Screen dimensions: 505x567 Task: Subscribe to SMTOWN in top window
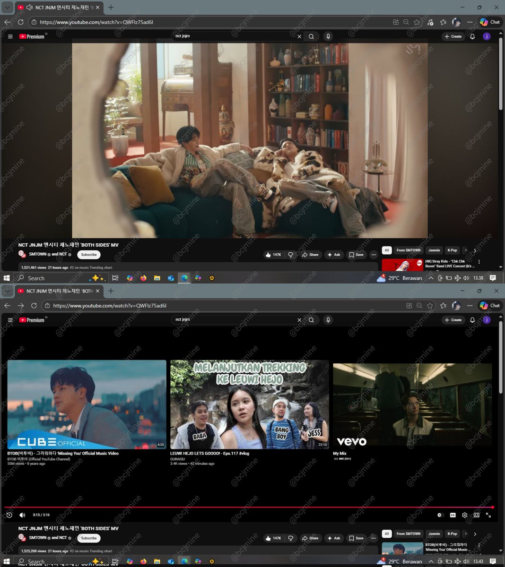[89, 255]
